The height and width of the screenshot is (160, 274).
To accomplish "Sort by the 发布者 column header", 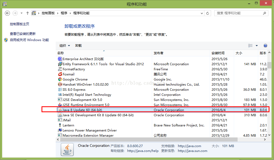I will click(x=181, y=53).
